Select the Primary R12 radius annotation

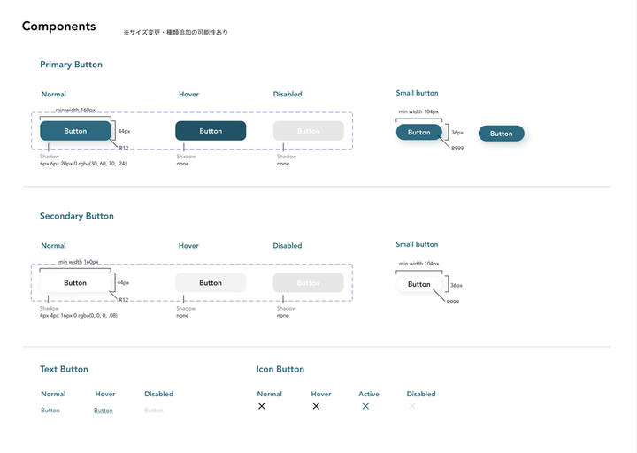[x=124, y=148]
